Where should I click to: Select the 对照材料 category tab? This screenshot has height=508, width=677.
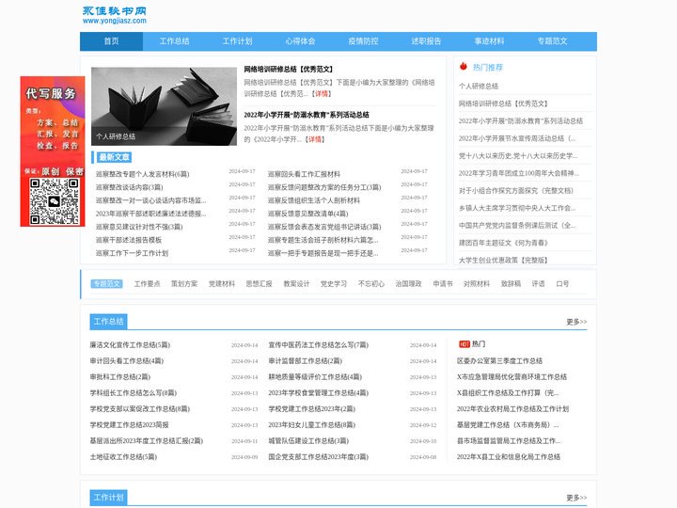(477, 284)
